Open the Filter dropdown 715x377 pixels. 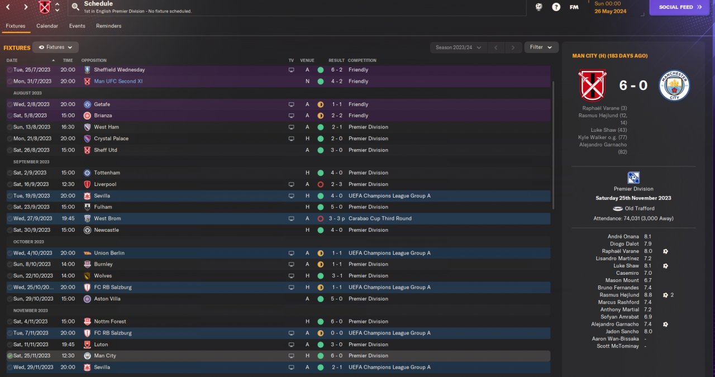(541, 47)
